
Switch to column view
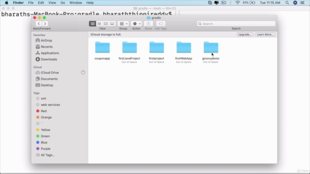coord(106,24)
